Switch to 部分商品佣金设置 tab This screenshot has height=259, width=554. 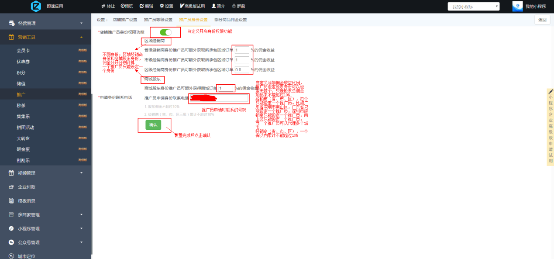[231, 20]
